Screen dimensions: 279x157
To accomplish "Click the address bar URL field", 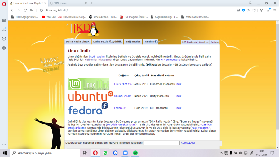I will pos(139,10).
